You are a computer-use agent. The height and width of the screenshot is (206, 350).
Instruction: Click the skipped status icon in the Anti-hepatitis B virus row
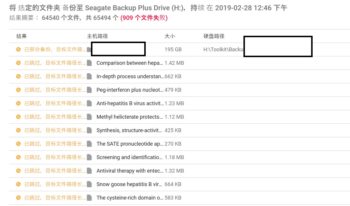[x=18, y=103]
